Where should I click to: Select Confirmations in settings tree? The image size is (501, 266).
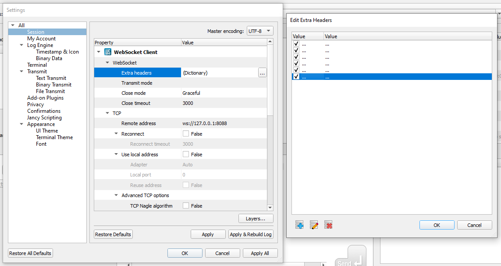44,111
